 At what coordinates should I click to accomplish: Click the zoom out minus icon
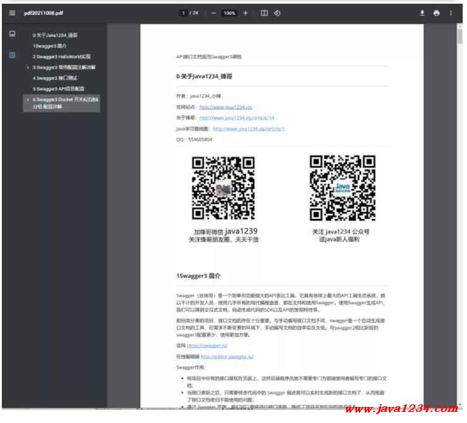pos(214,13)
